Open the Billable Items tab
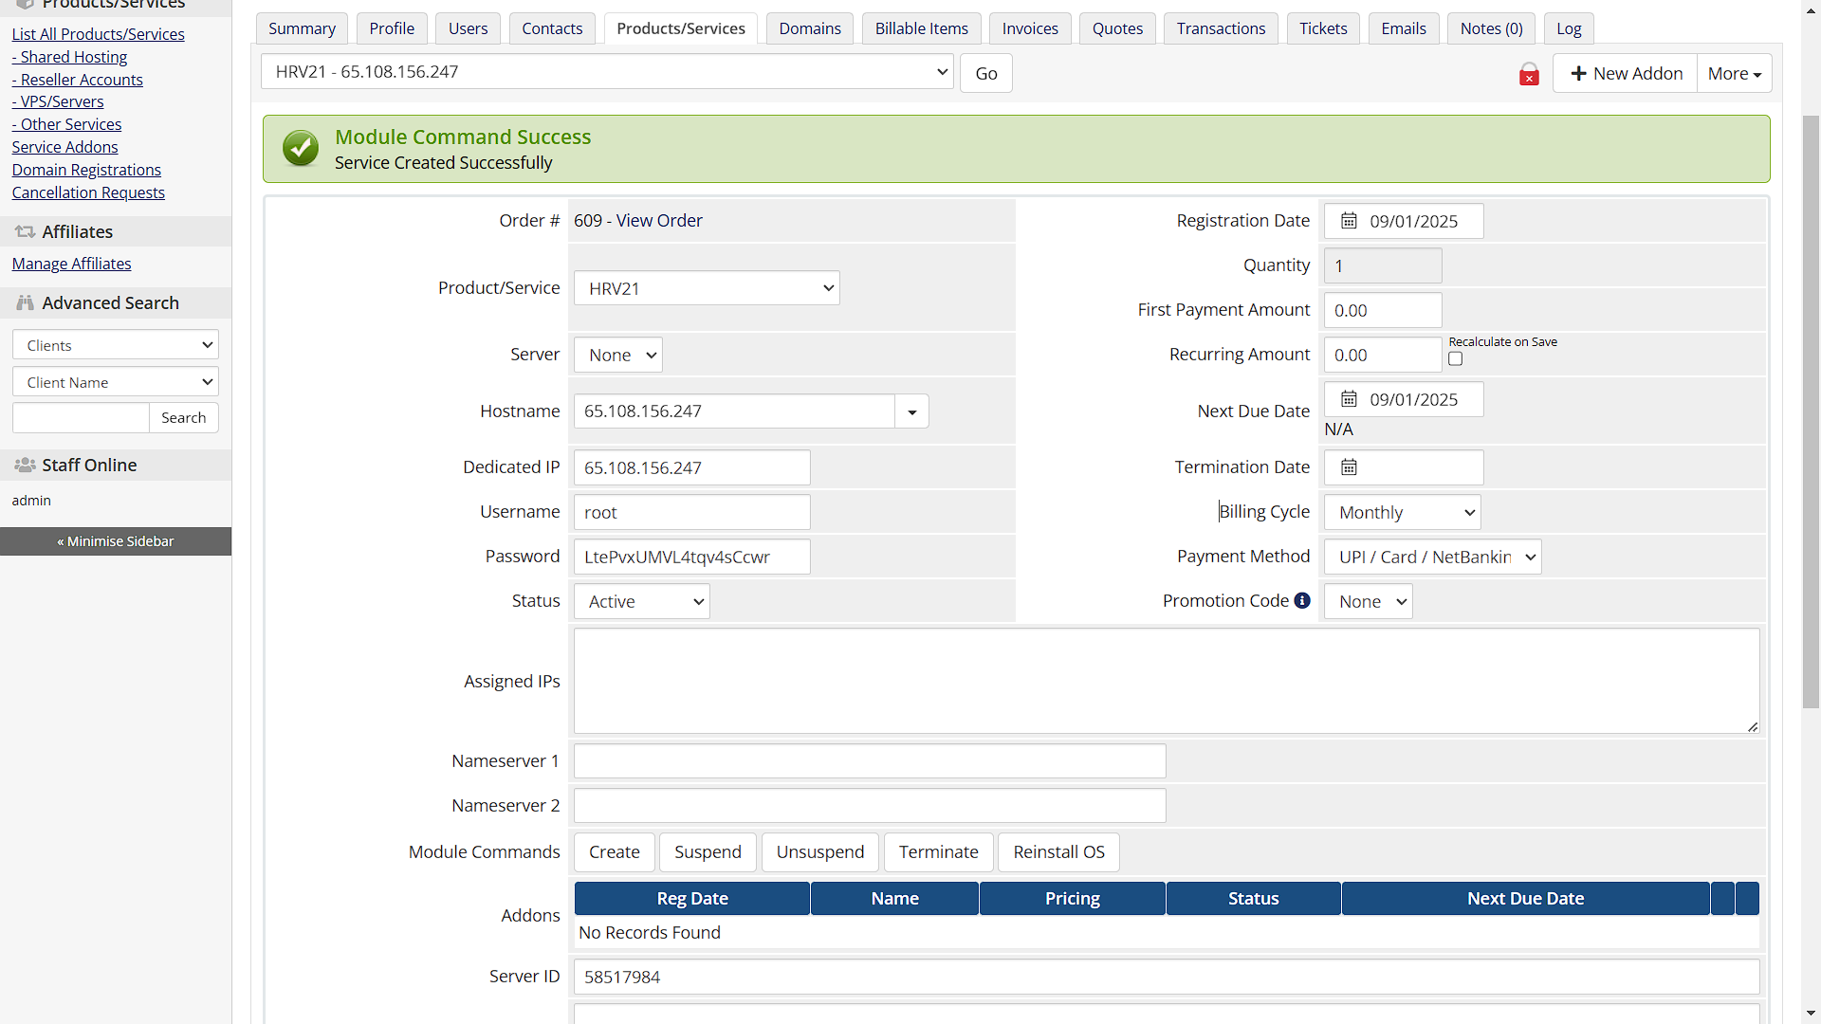Image resolution: width=1821 pixels, height=1024 pixels. [x=921, y=28]
